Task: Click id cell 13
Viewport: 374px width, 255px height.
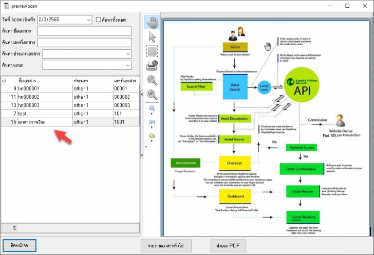Action: (x=9, y=105)
